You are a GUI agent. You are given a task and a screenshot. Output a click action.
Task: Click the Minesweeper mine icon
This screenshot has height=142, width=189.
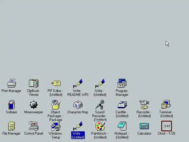click(34, 104)
